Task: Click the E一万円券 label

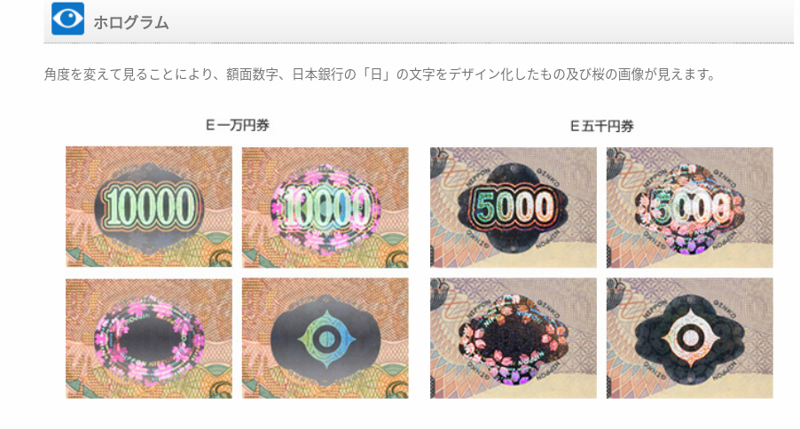Action: tap(237, 125)
